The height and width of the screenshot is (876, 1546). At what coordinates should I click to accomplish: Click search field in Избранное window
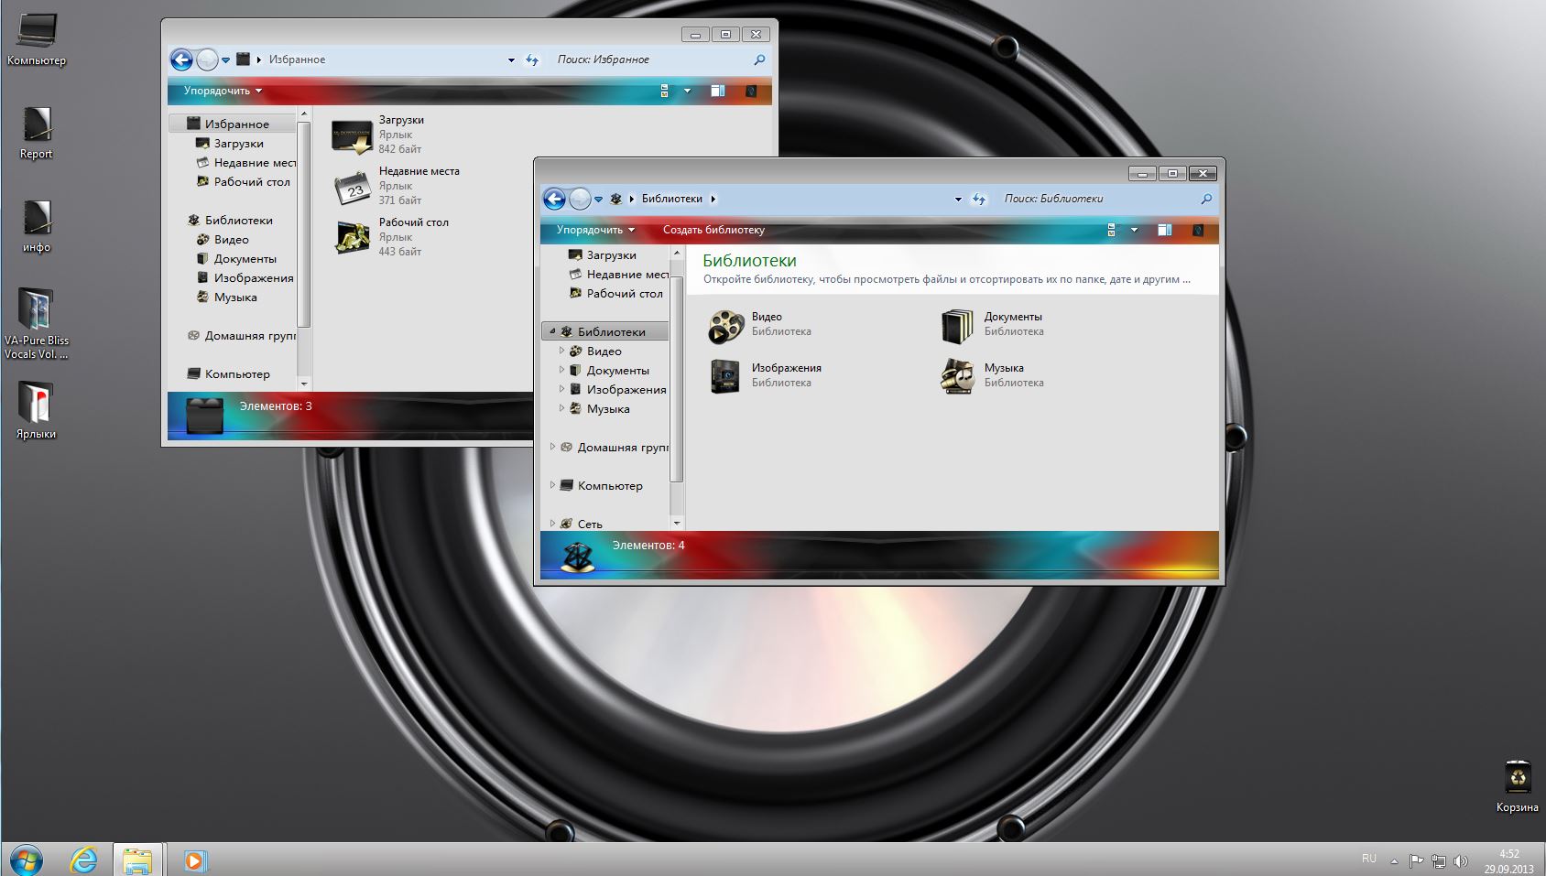652,59
